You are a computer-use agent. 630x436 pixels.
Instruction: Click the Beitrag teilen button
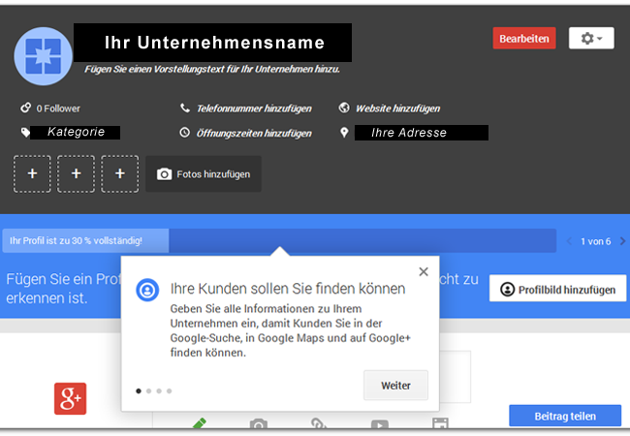point(565,416)
